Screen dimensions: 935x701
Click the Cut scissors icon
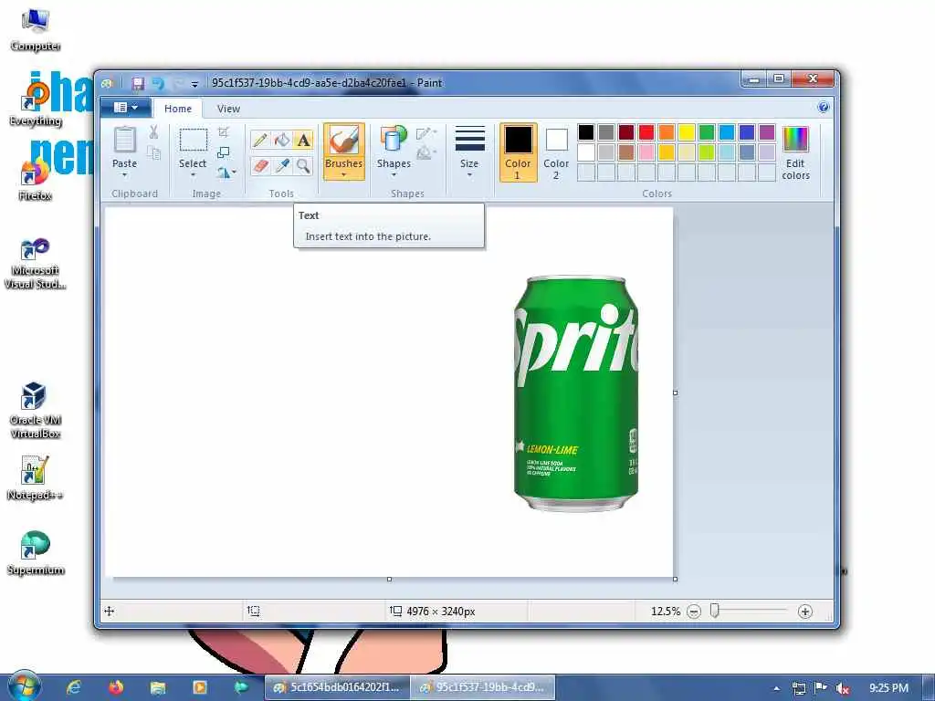[x=153, y=132]
